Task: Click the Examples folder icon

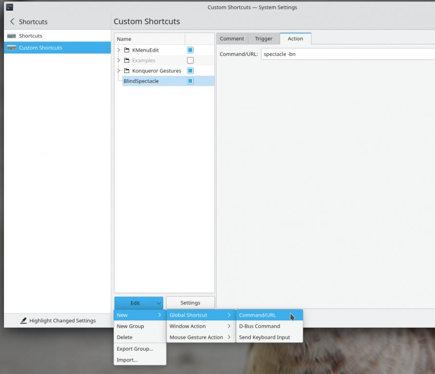Action: (127, 60)
